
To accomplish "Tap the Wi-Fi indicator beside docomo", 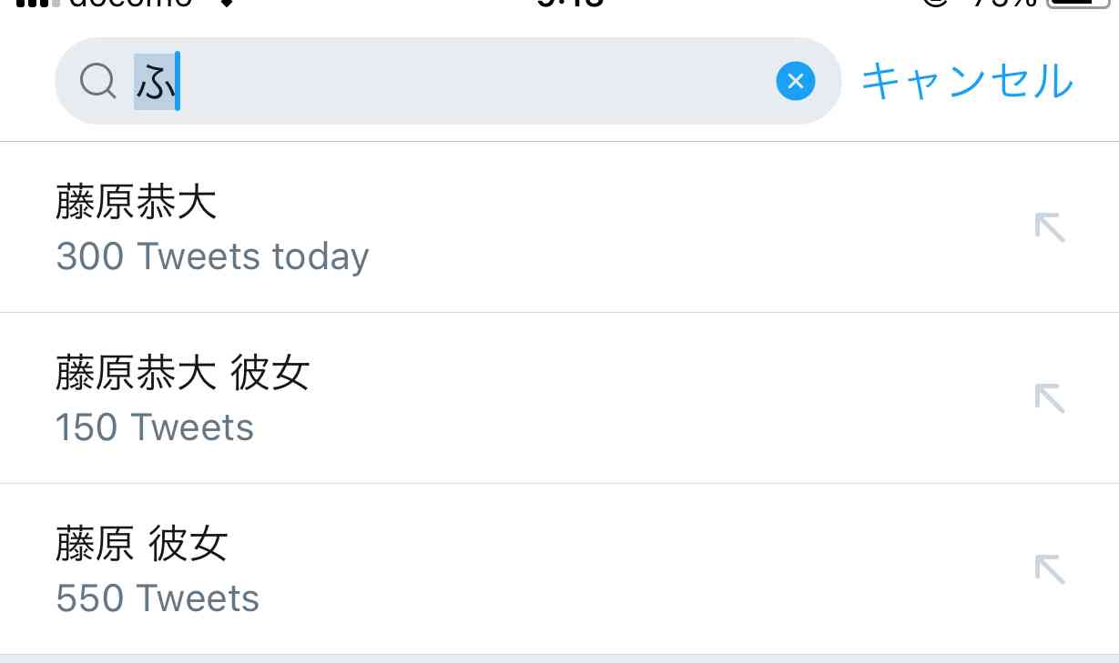I will pyautogui.click(x=226, y=3).
